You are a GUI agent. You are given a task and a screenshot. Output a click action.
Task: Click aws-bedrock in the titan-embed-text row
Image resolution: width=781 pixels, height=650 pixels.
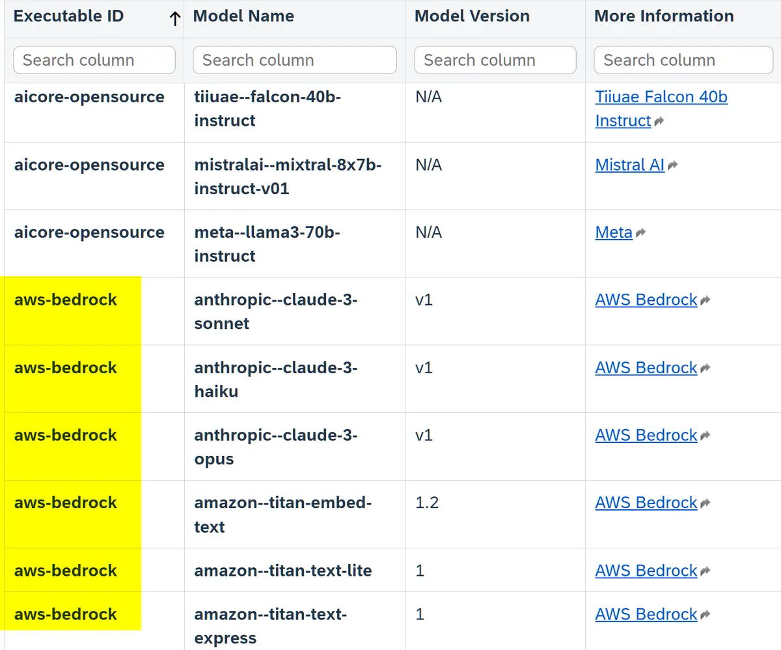click(66, 502)
